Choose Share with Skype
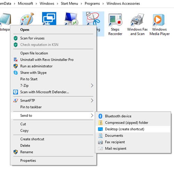Image resolution: width=174 pixels, height=170 pixels. pos(53,73)
